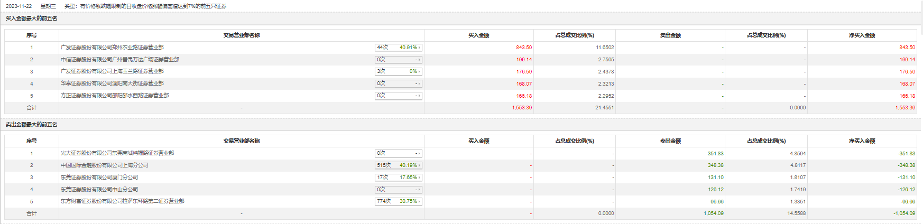This screenshot has width=923, height=224.
Task: Select the 14.5588 total percentage cell
Action: (797, 213)
